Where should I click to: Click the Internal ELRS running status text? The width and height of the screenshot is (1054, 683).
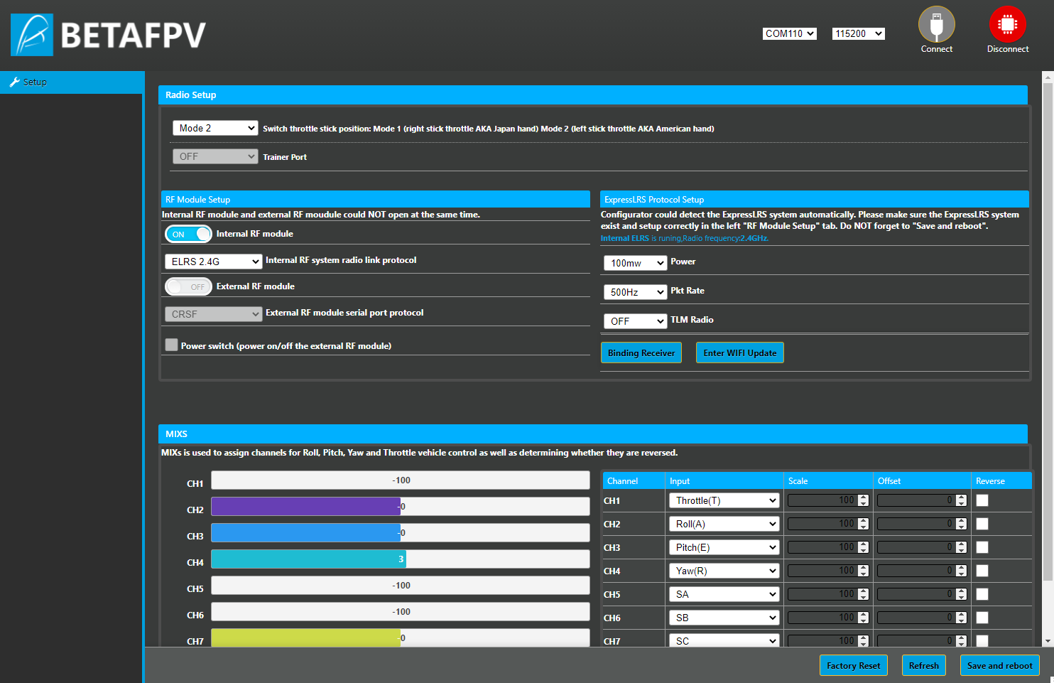(x=685, y=238)
